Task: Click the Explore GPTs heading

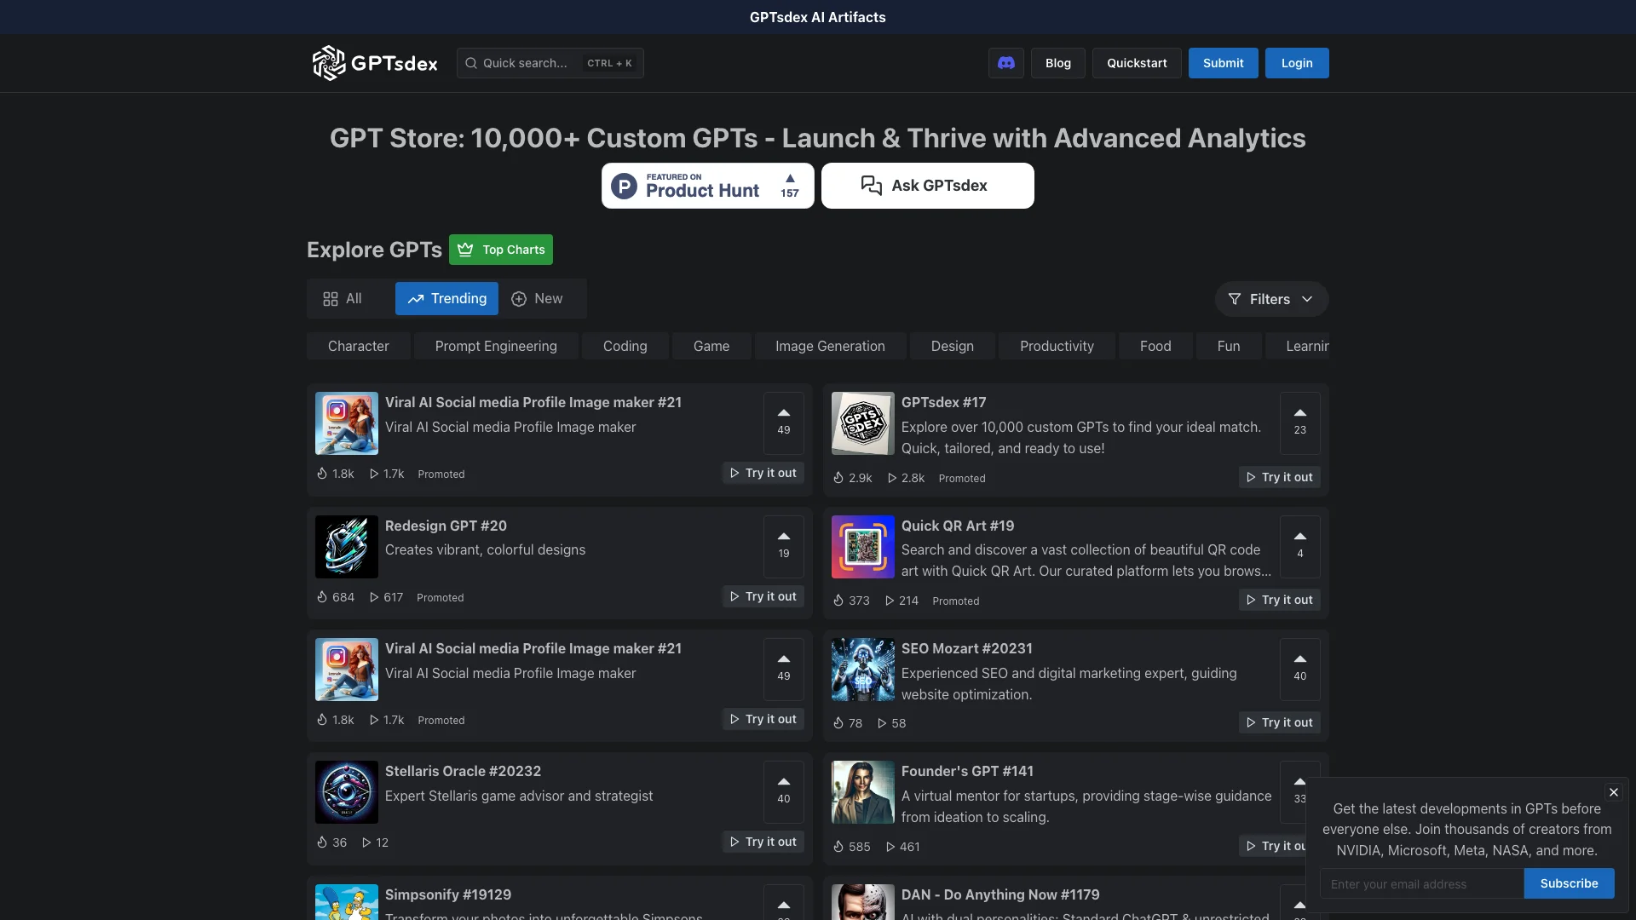Action: point(374,250)
